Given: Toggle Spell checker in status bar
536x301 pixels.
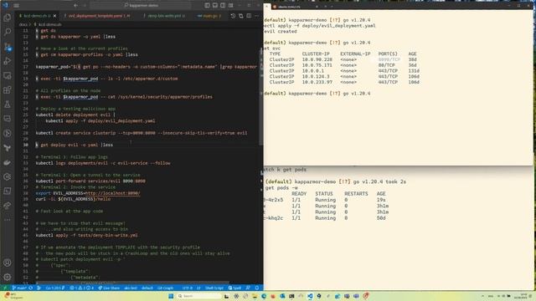Looking at the screenshot, I should pos(234,288).
